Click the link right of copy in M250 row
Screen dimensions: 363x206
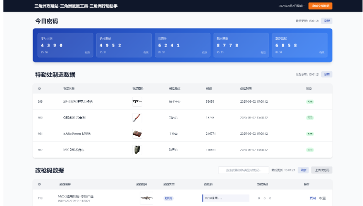(x=322, y=198)
